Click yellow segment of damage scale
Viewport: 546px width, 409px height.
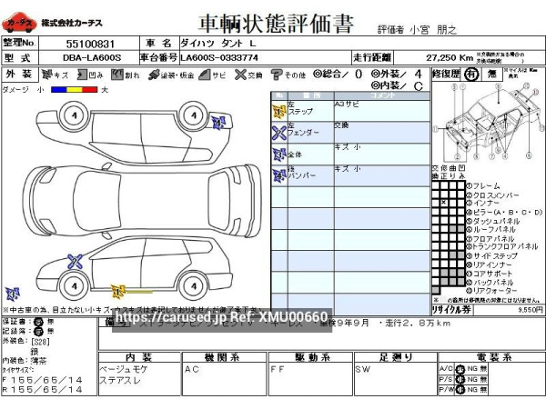75,89
